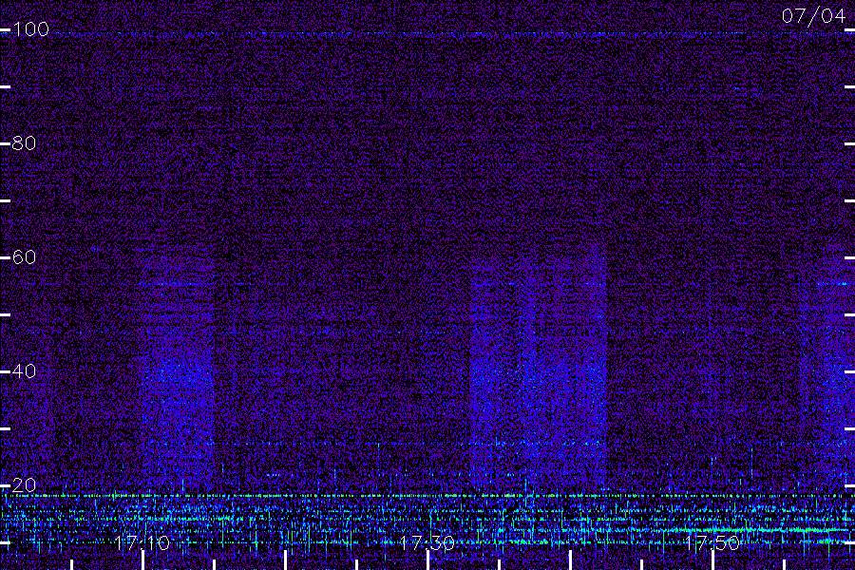This screenshot has width=855, height=570.
Task: Click the 80 frequency axis label
Action: (x=24, y=142)
